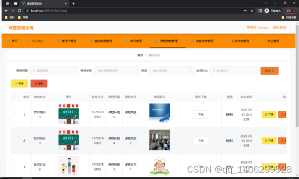Click into the 教师姓名 search field

click(x=234, y=71)
